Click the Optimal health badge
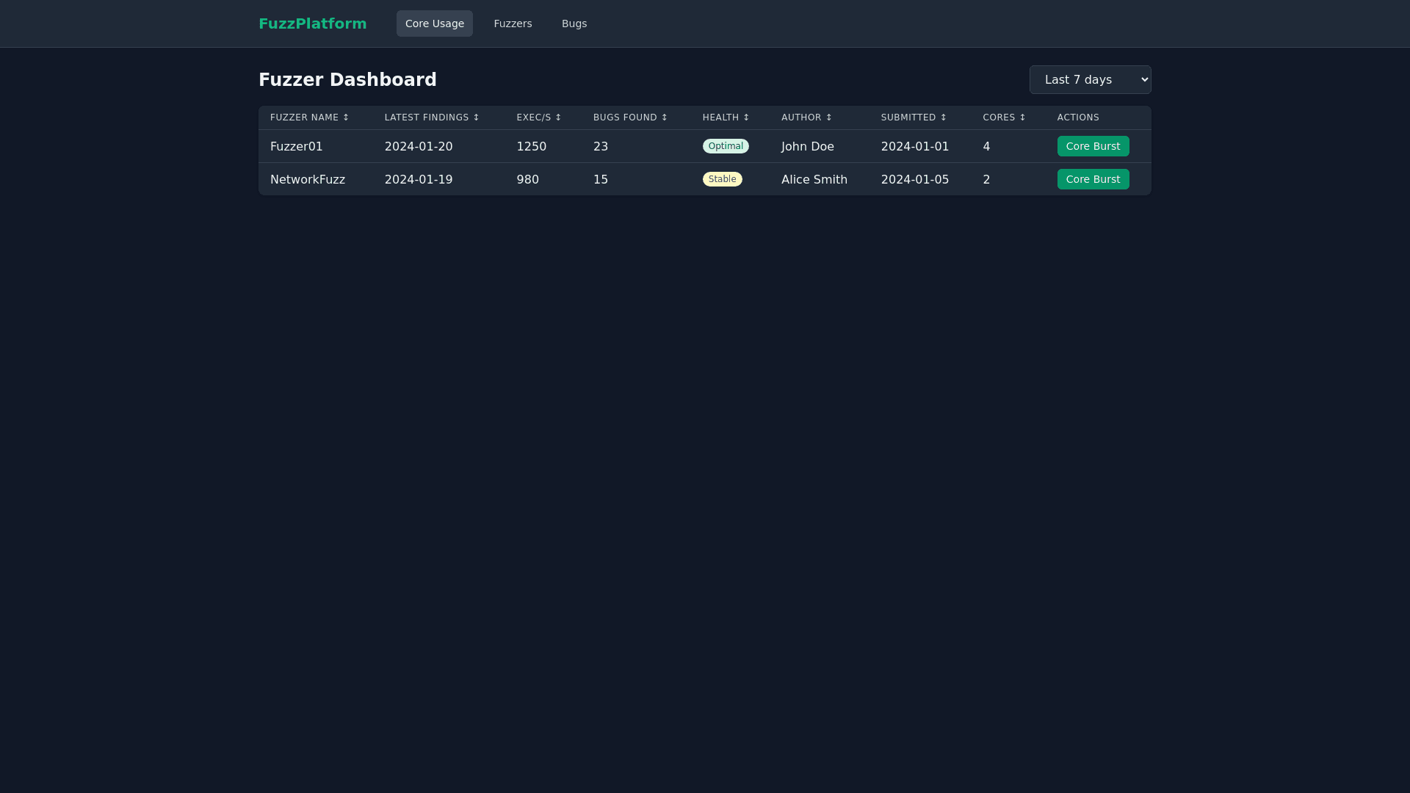Viewport: 1410px width, 793px height. [x=726, y=146]
